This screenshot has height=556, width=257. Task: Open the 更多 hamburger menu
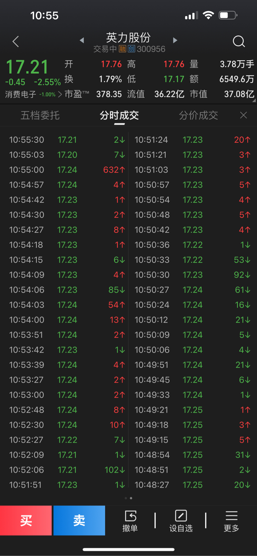coord(231,516)
